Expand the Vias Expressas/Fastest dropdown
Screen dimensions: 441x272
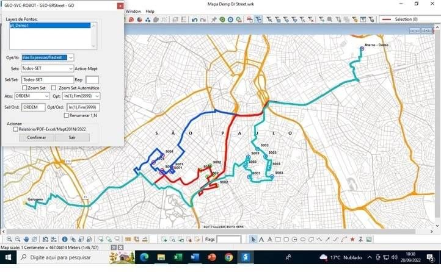pyautogui.click(x=71, y=57)
